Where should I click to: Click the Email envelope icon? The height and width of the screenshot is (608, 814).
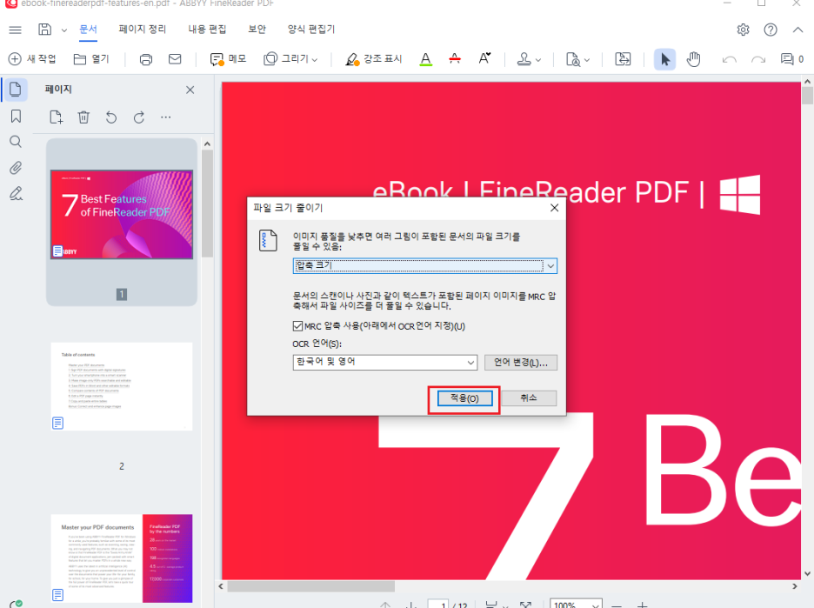click(x=175, y=58)
